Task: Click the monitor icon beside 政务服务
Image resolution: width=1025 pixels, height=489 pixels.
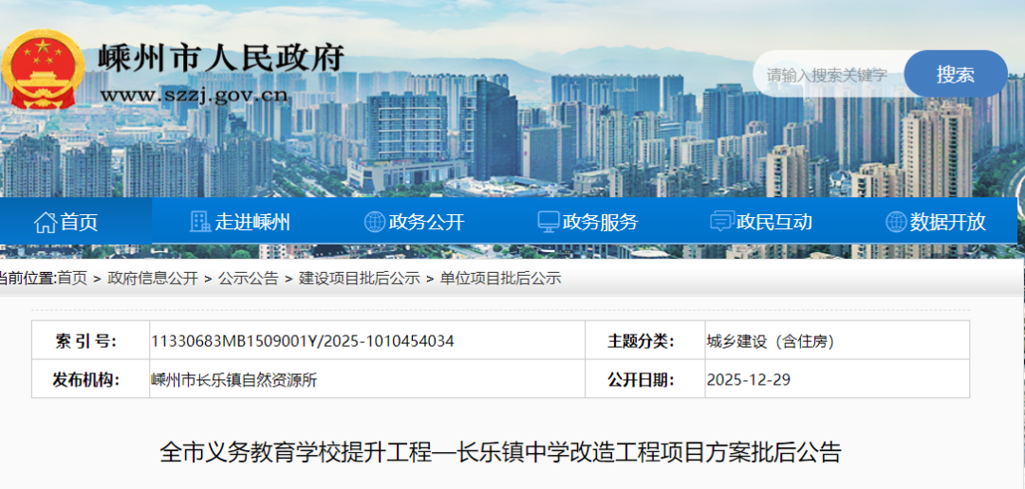Action: tap(548, 222)
